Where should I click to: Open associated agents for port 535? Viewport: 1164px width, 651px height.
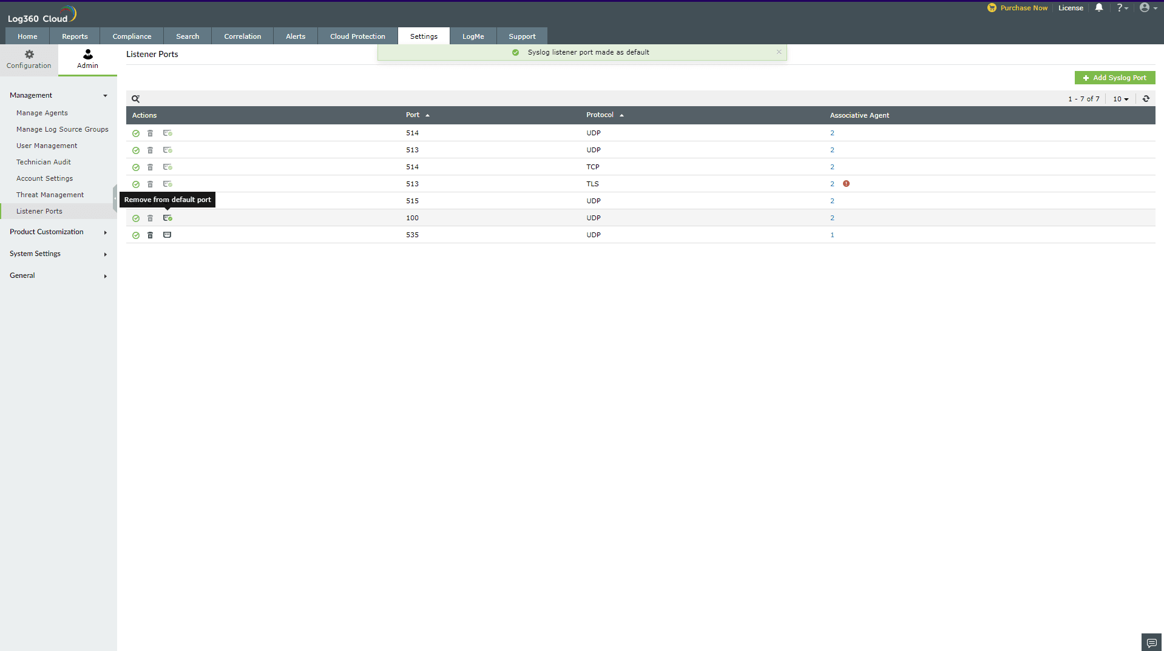832,235
